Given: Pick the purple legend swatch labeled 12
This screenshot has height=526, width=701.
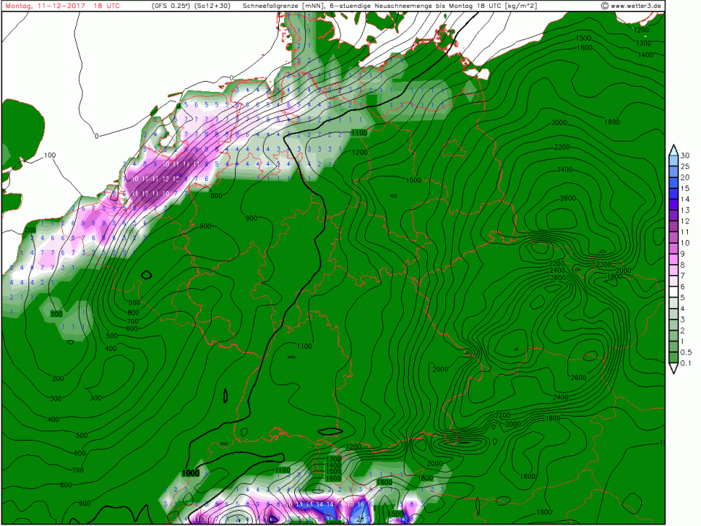Looking at the screenshot, I should pyautogui.click(x=673, y=220).
